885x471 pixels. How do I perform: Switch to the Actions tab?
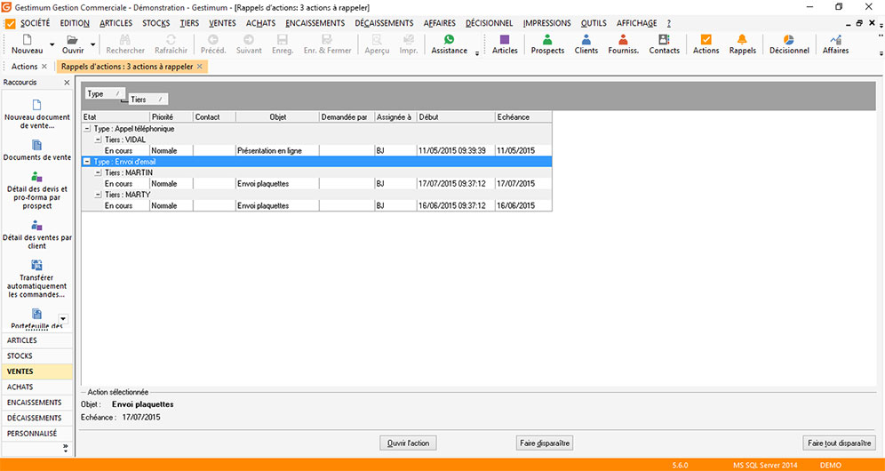coord(24,67)
